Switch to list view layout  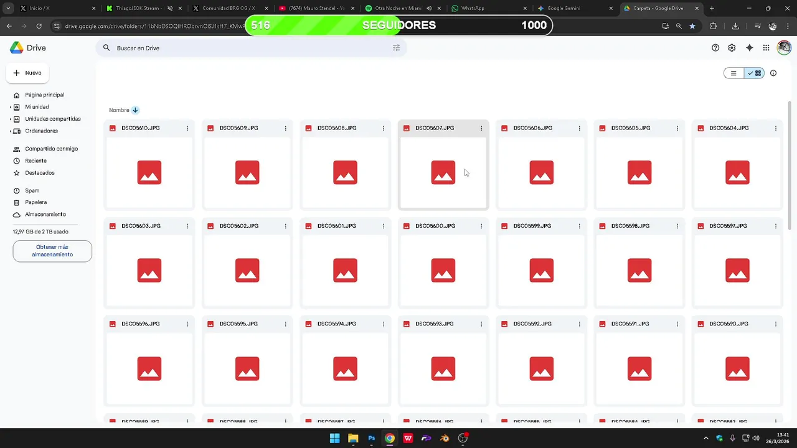click(733, 73)
